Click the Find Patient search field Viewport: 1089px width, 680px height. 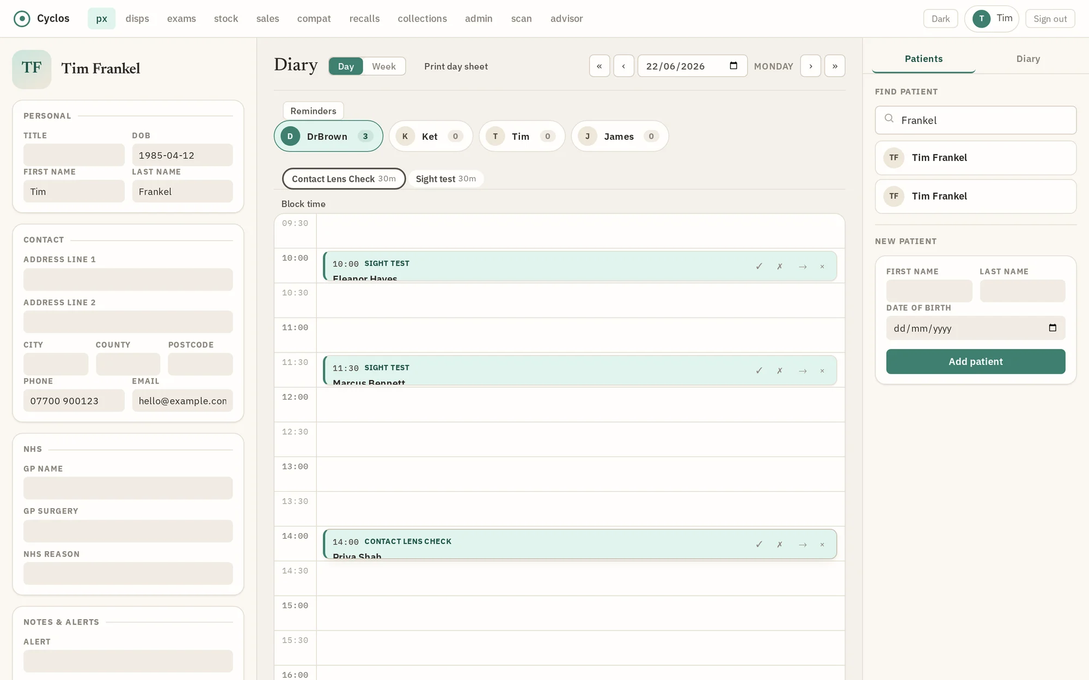pos(976,120)
